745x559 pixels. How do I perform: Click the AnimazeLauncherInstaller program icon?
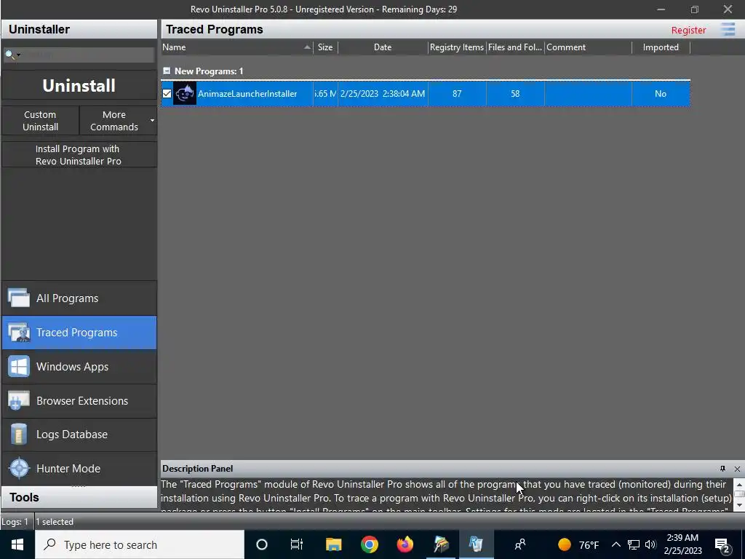coord(185,94)
